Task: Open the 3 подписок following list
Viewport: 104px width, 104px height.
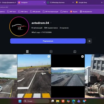Action: pyautogui.click(x=64, y=28)
